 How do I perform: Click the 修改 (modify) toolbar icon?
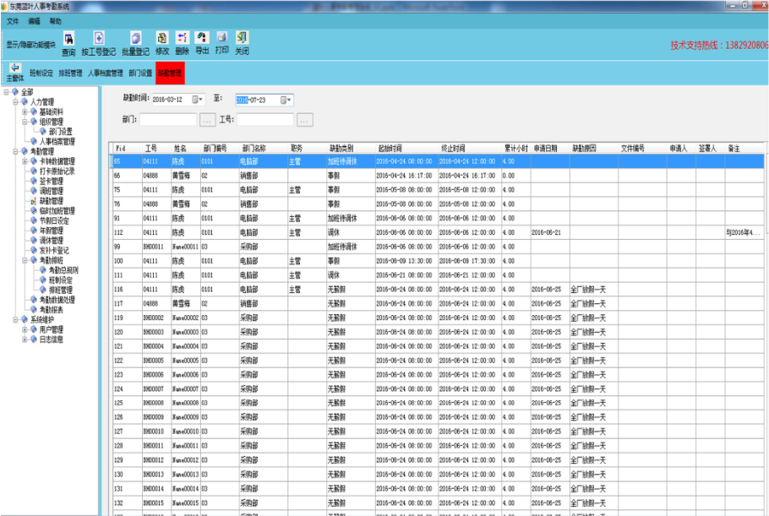(162, 38)
